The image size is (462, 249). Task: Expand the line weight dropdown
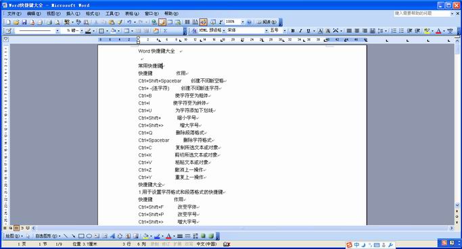pyautogui.click(x=82, y=30)
